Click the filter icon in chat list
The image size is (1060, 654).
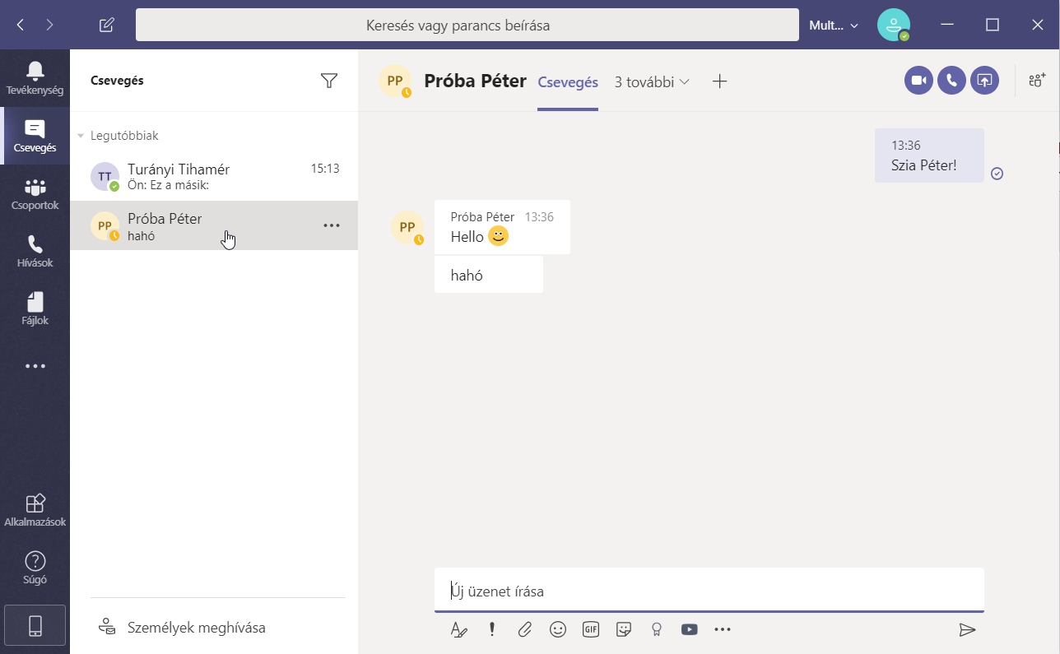click(x=329, y=81)
